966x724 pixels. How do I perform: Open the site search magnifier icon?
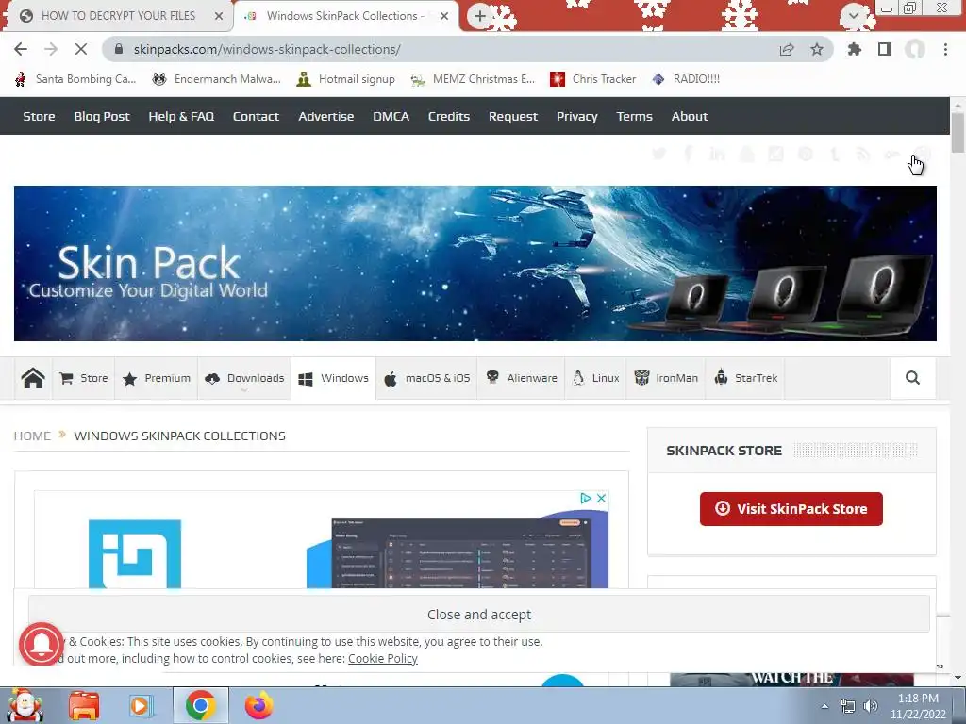coord(912,378)
